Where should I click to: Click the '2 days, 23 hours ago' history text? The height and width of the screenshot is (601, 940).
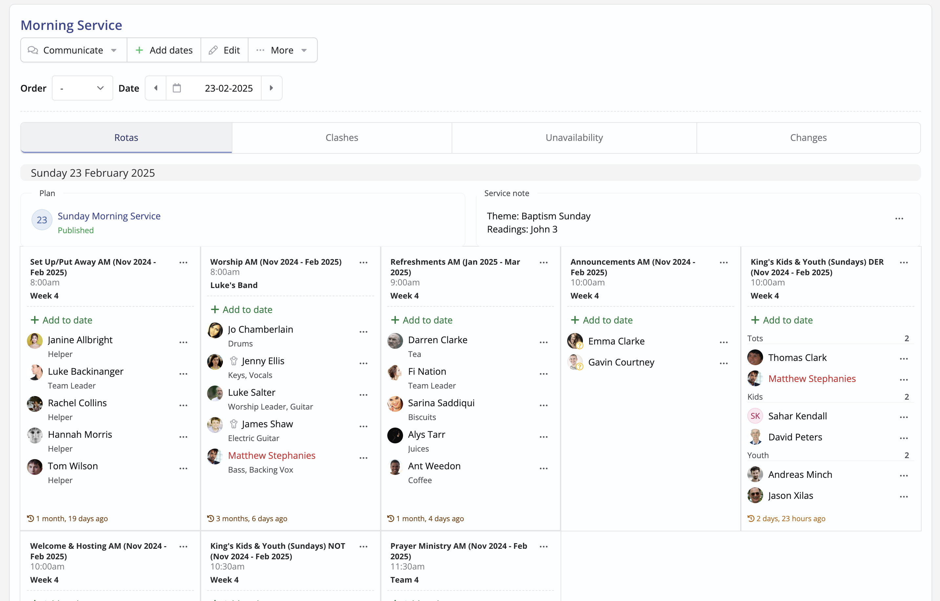click(x=791, y=518)
